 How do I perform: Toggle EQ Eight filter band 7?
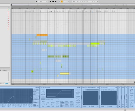24,107
